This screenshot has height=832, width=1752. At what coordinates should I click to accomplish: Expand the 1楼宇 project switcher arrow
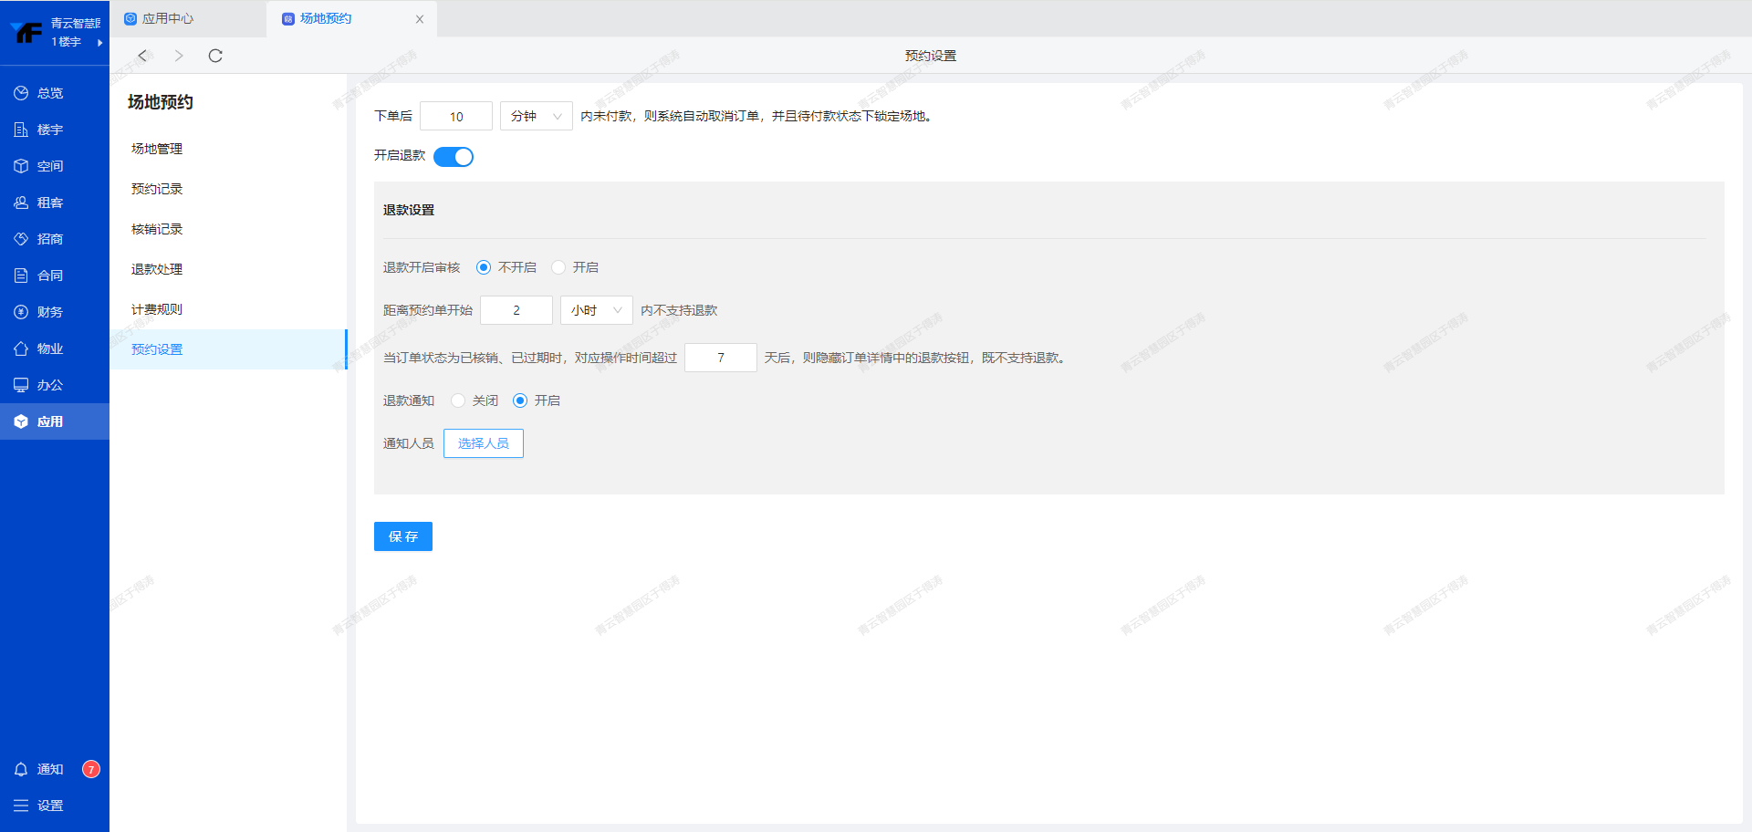tap(99, 42)
